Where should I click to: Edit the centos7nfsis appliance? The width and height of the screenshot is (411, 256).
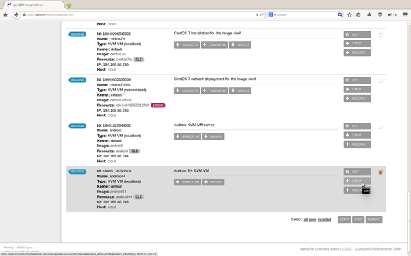click(x=358, y=81)
